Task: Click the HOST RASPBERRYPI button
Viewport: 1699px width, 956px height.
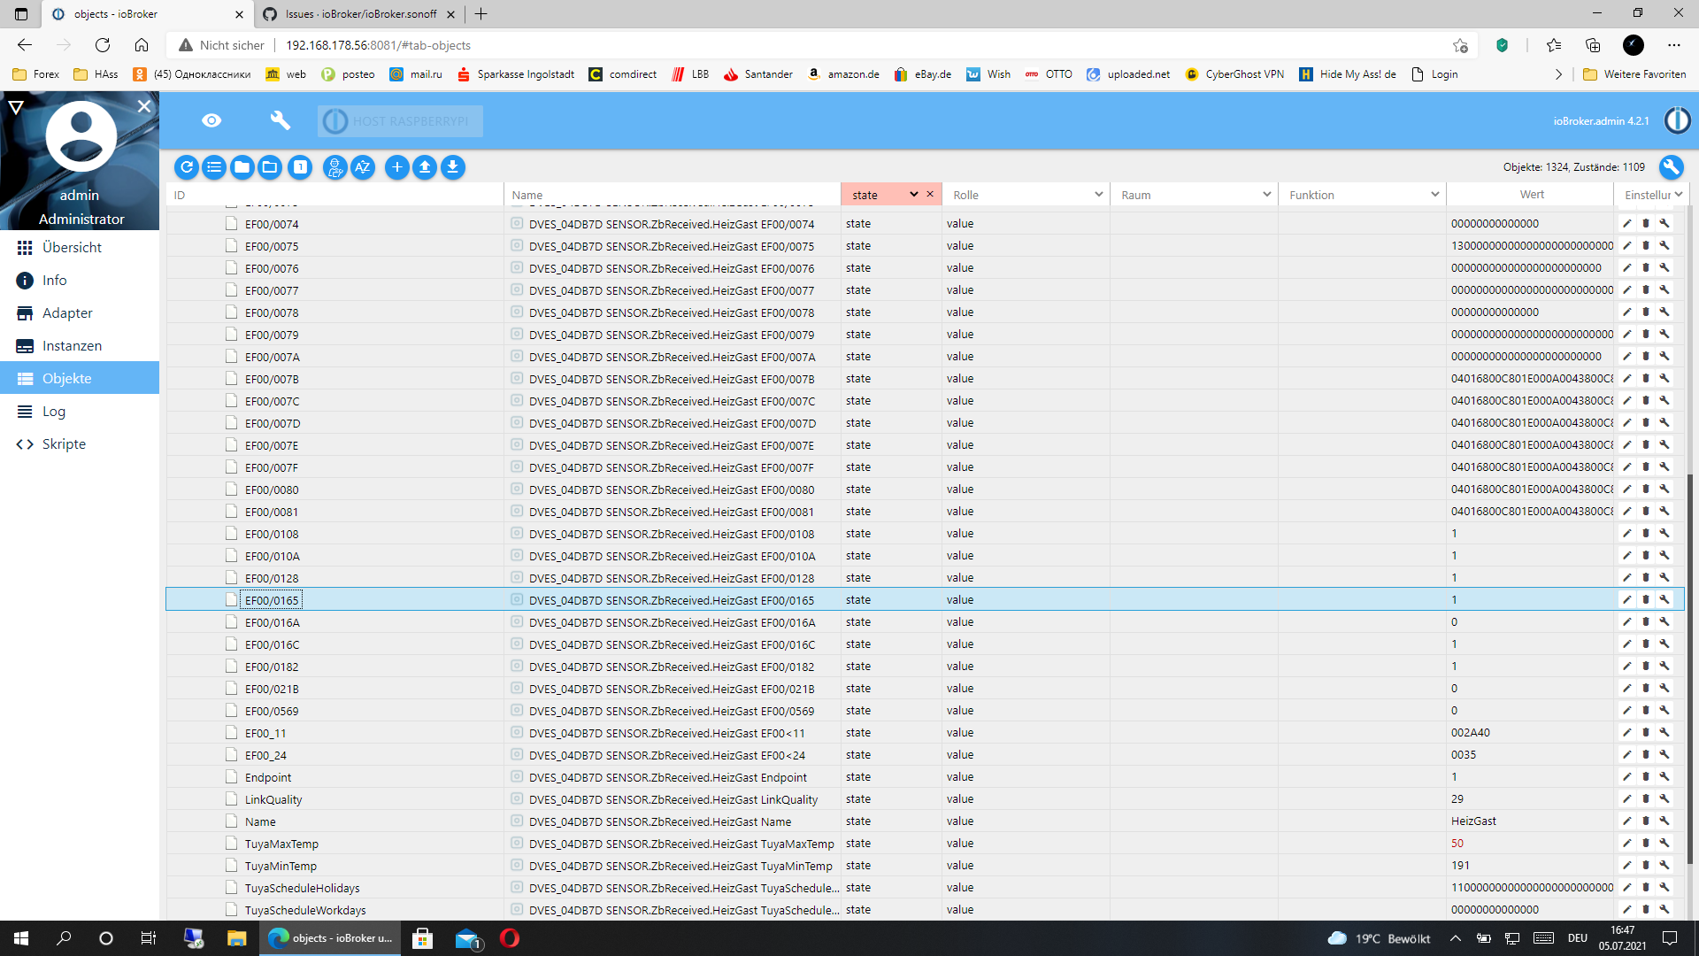Action: (401, 121)
